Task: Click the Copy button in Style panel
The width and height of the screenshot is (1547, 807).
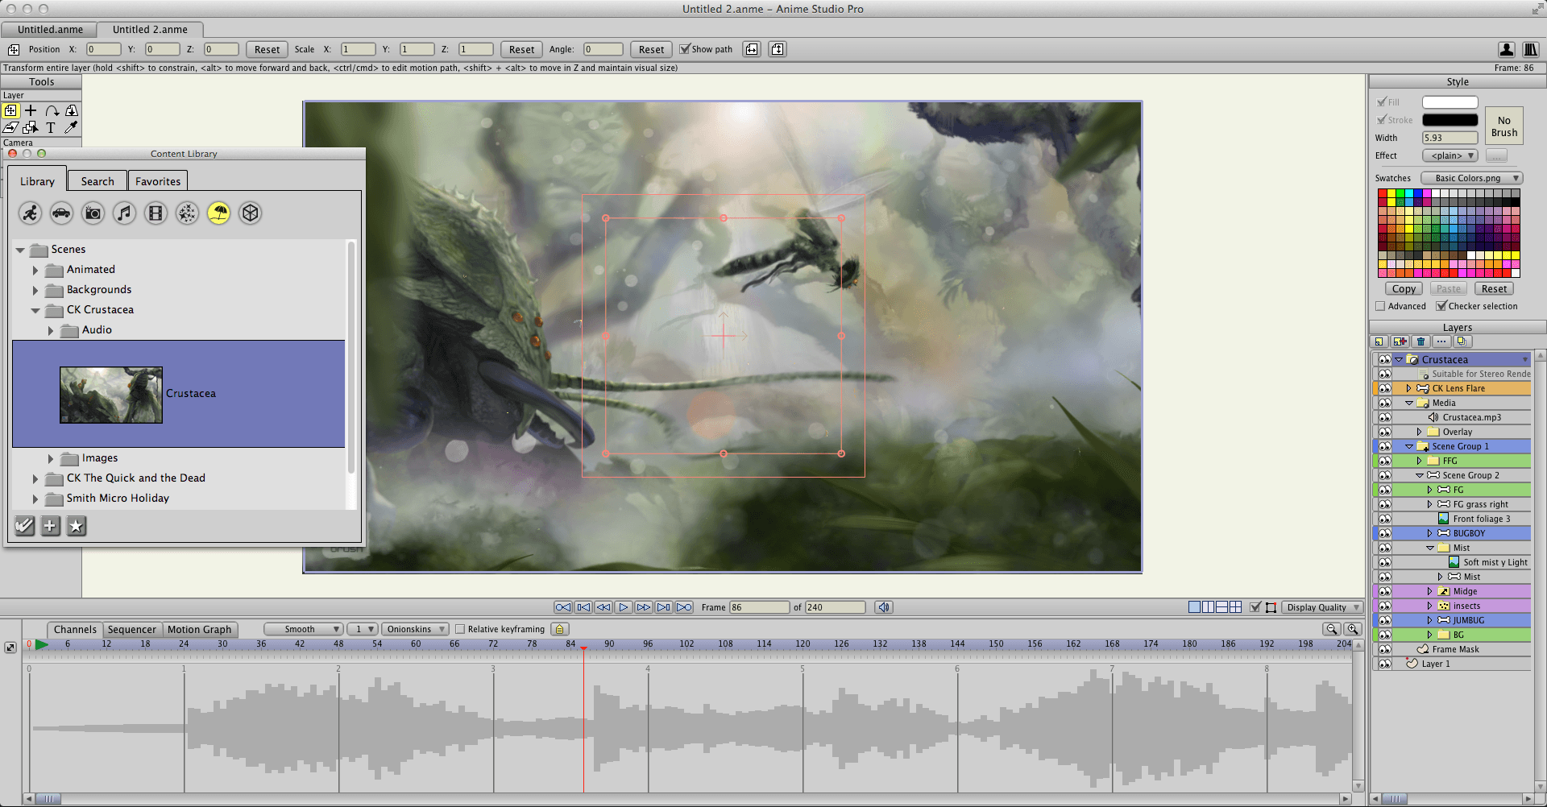Action: (x=1404, y=288)
